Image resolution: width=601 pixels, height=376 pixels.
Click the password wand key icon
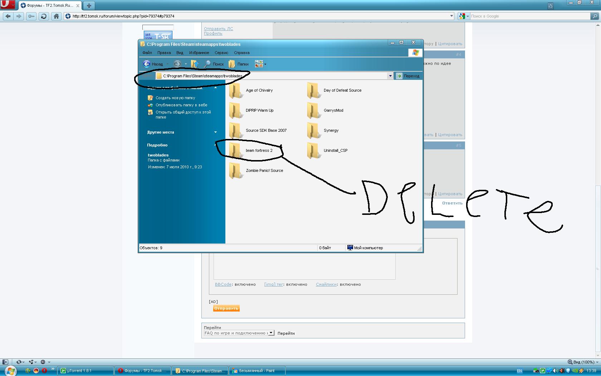[x=31, y=16]
